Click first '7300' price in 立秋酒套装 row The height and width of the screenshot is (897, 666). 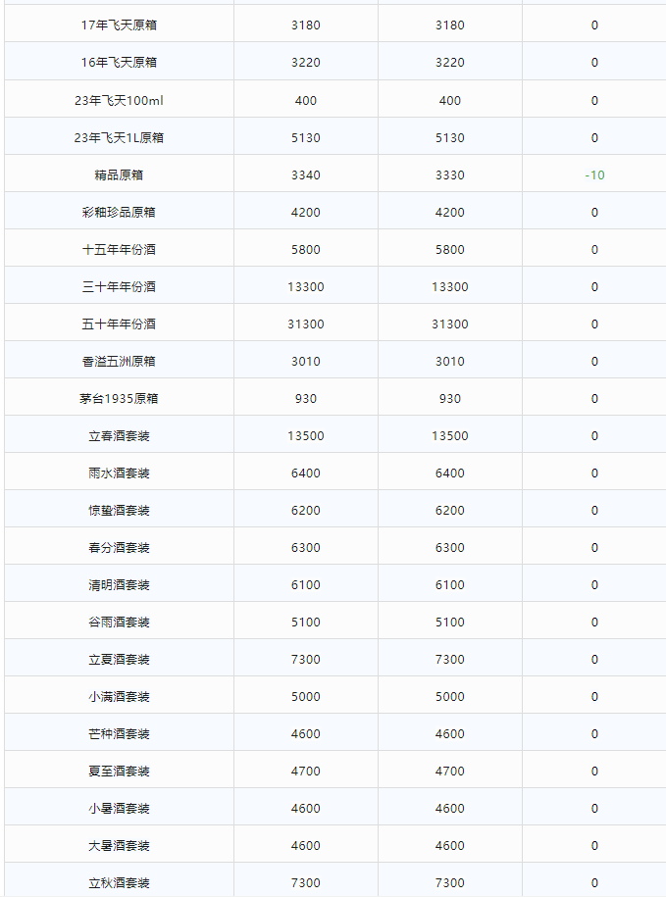[x=306, y=882]
